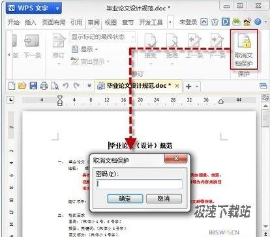Click 确定 in the 取消文档保护 dialog
The width and height of the screenshot is (270, 237).
pyautogui.click(x=125, y=198)
